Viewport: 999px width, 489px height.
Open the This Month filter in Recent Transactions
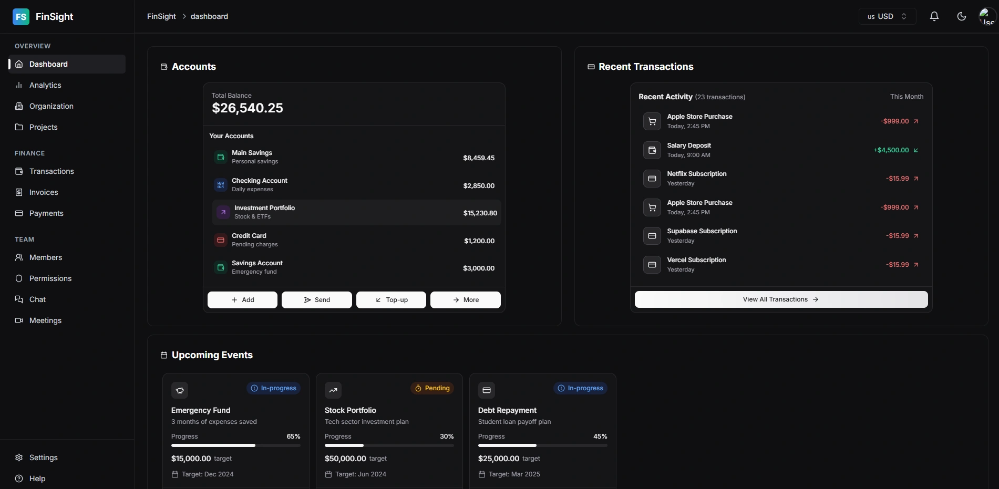(907, 96)
